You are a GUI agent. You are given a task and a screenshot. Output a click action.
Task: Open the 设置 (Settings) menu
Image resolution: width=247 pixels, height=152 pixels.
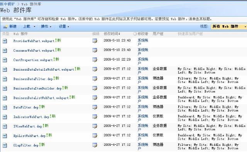[x=64, y=27]
